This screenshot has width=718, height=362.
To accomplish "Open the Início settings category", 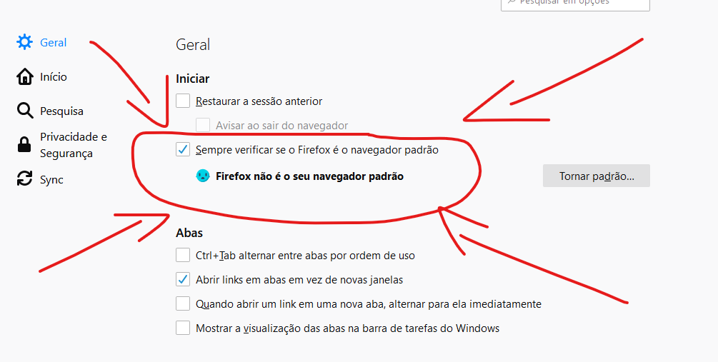I will point(54,76).
